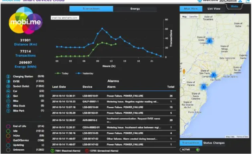
Task: Switch to the Transactions chart tab
Action: pos(91,9)
